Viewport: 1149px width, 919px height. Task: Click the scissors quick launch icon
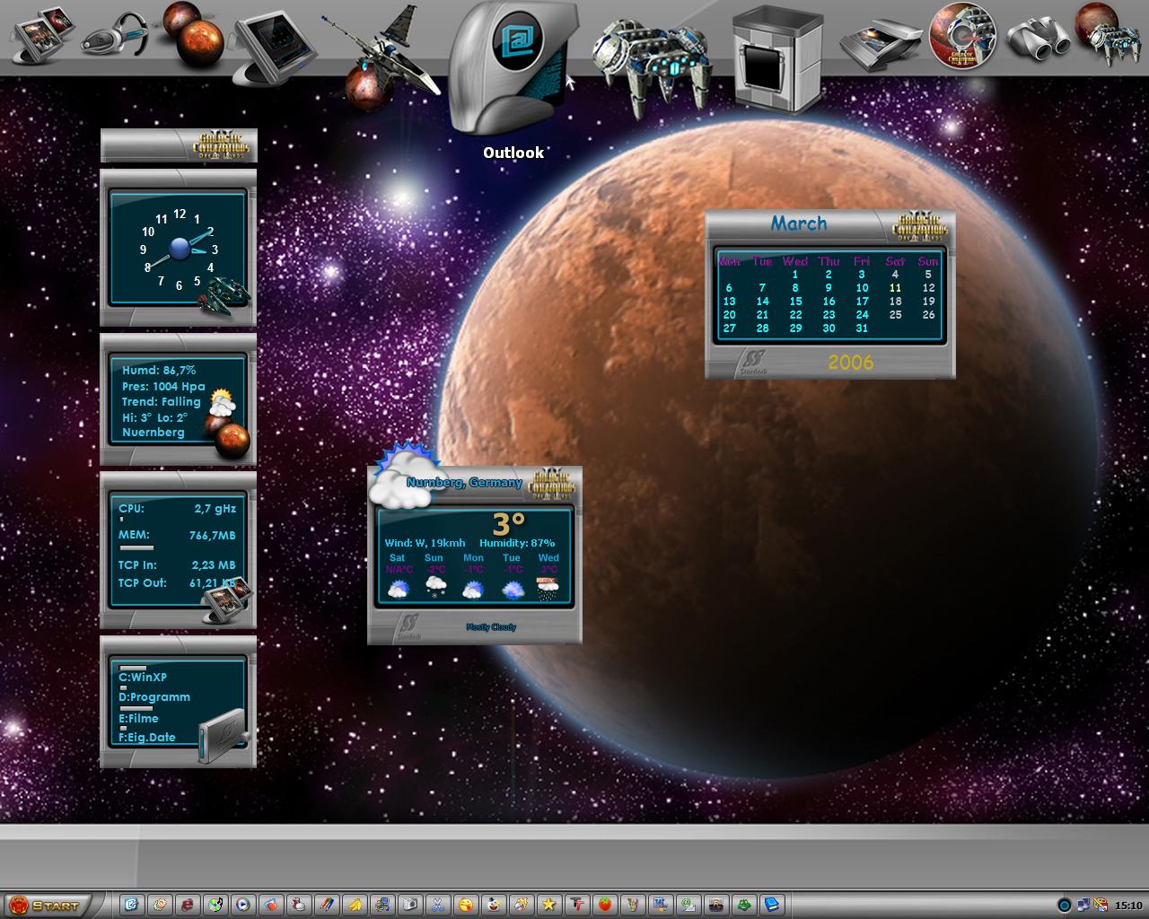point(437,905)
